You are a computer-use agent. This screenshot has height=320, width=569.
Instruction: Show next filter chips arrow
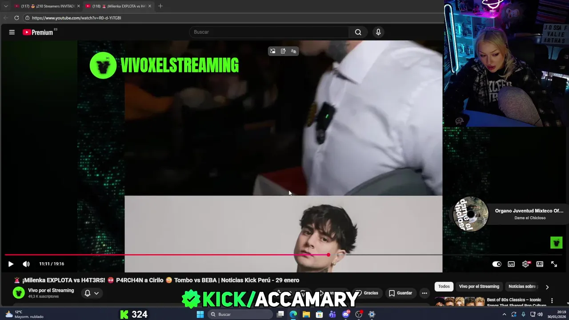[547, 287]
